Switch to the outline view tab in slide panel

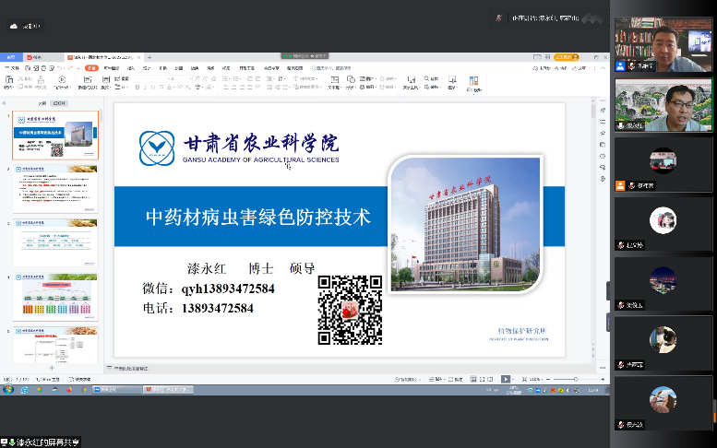(42, 103)
